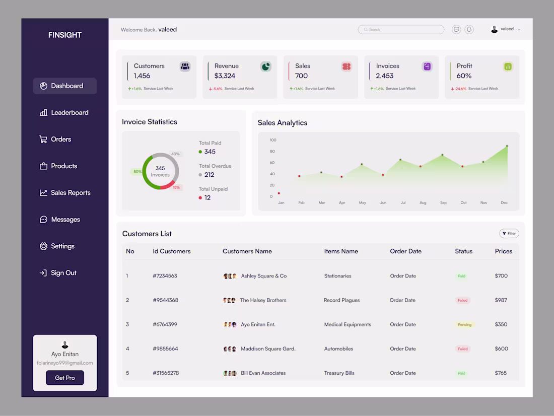Open Orders using the cart icon
Viewport: 554px width, 416px height.
pyautogui.click(x=43, y=139)
